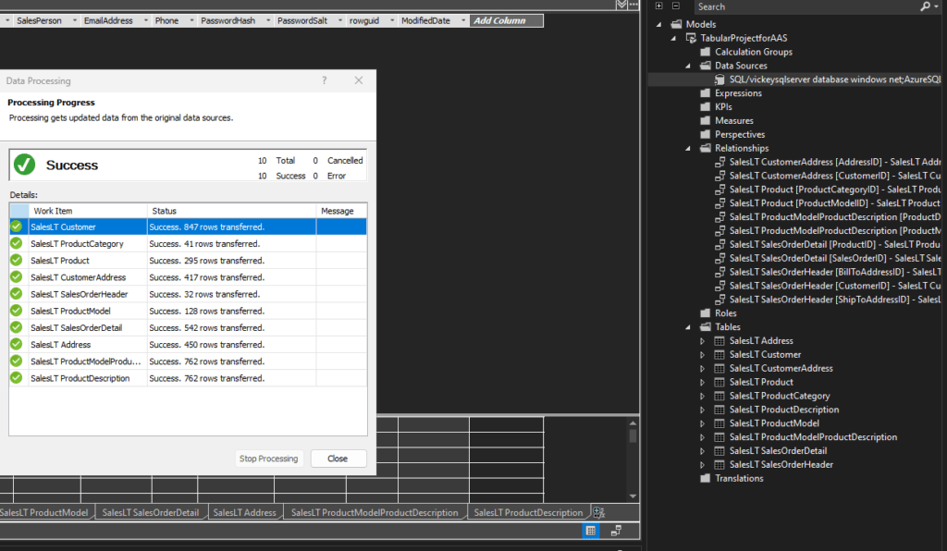
Task: Switch to SalesLT ProductModel tab
Action: point(44,512)
